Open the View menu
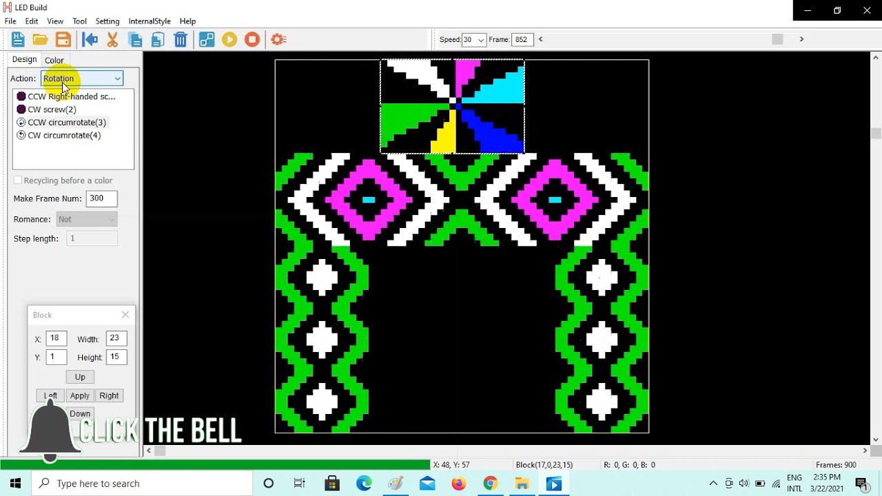 pyautogui.click(x=55, y=21)
